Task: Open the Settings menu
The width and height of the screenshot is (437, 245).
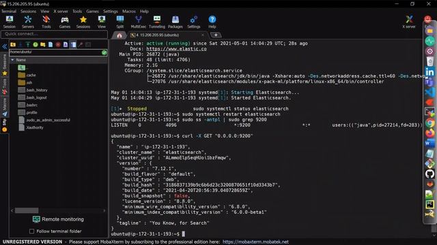Action: tap(111, 12)
